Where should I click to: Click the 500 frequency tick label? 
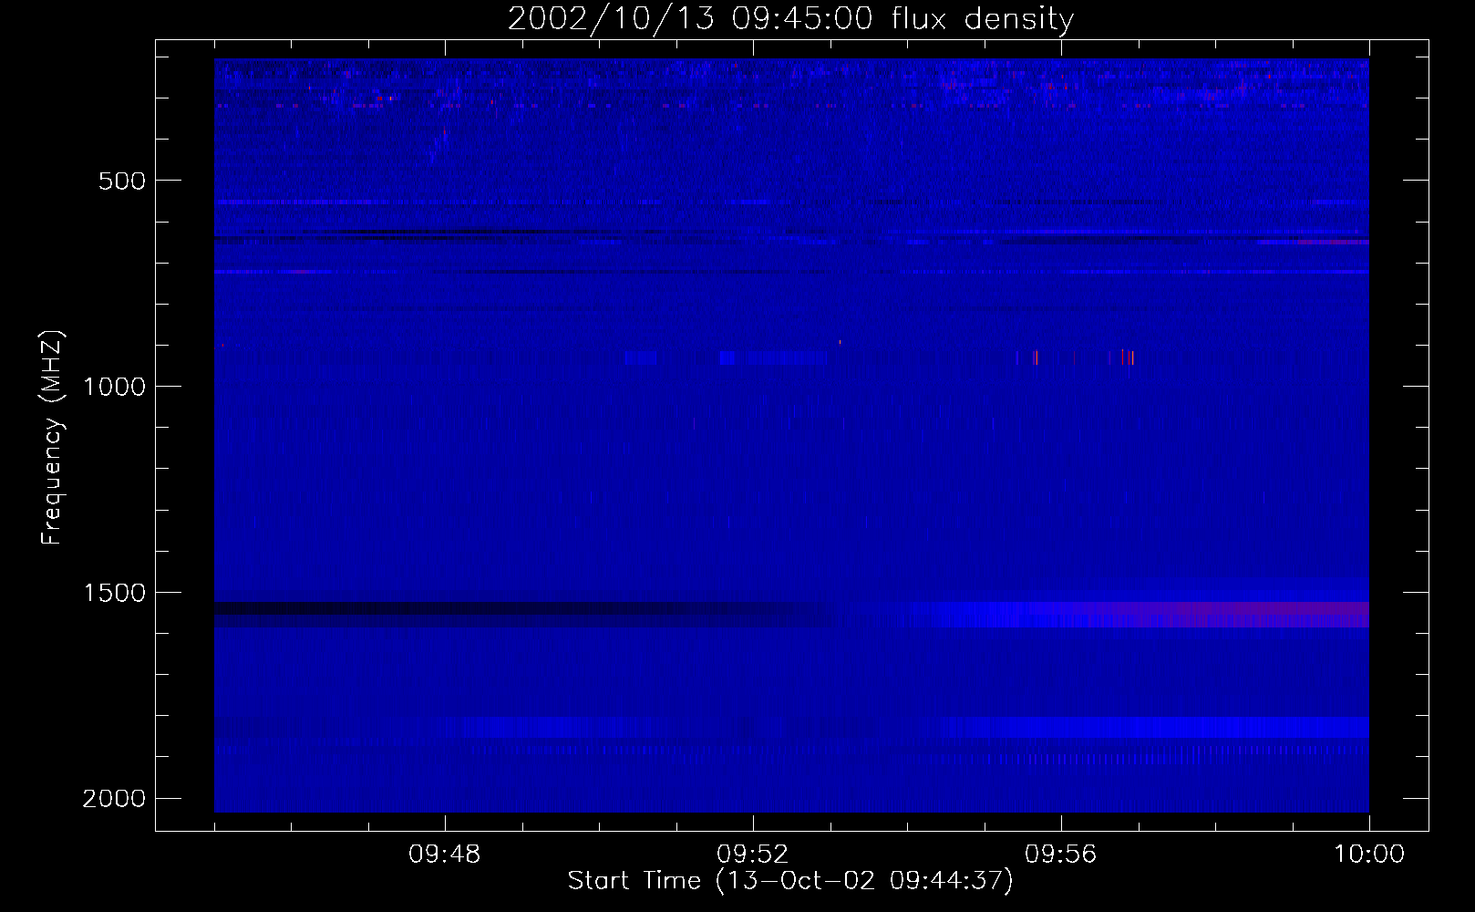122,181
